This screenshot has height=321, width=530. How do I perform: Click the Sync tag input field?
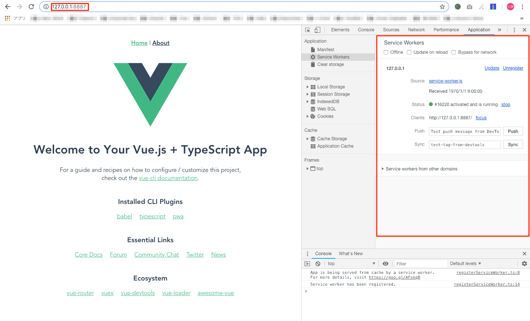(x=464, y=144)
